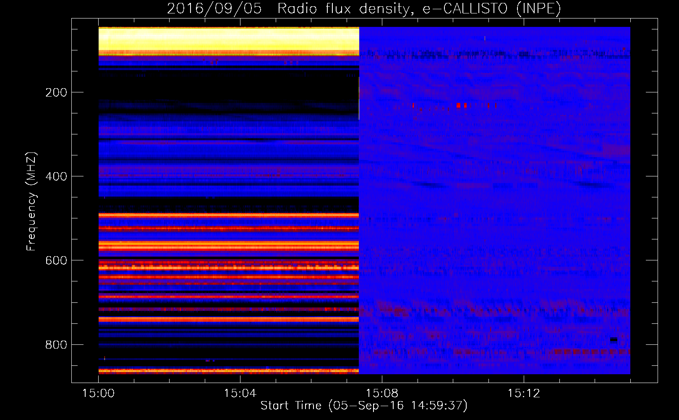679x420 pixels.
Task: Click the red burst marks near 230 MHz
Action: point(455,105)
